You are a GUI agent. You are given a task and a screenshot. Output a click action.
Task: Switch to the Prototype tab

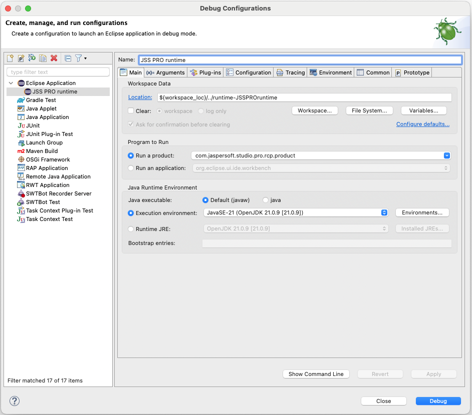412,72
